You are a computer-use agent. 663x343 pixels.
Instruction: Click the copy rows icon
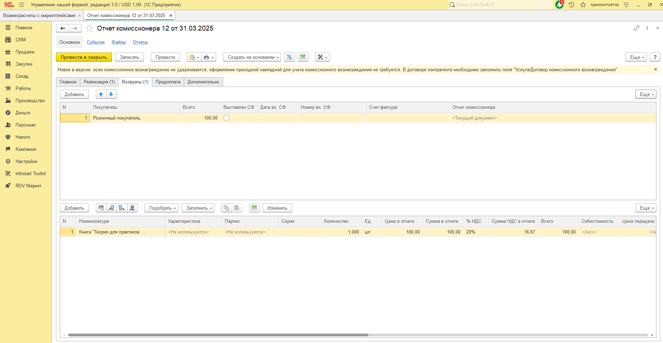pos(227,208)
